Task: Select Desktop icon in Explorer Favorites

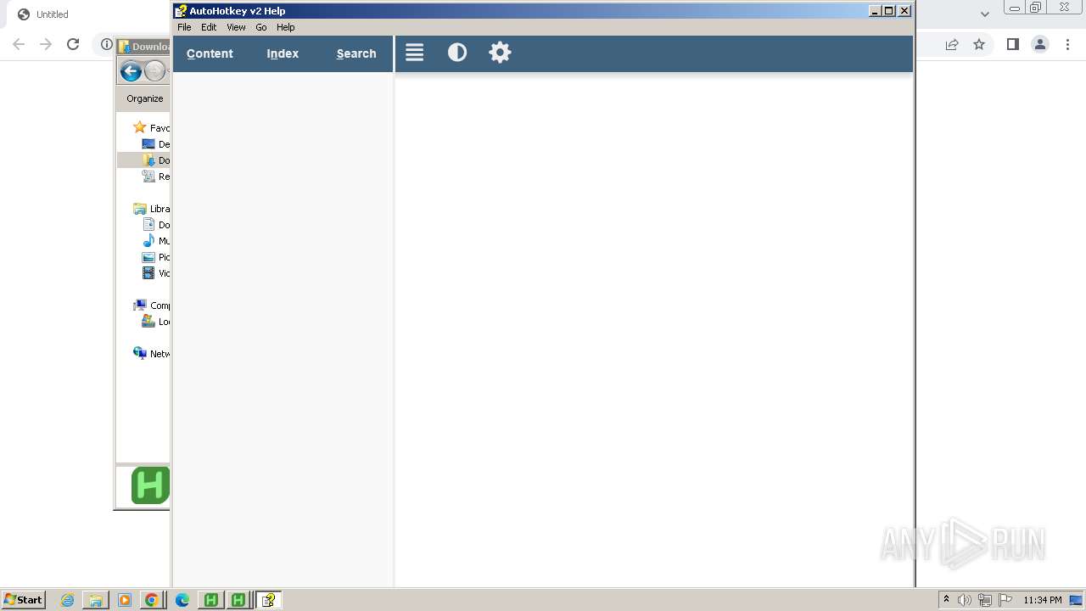Action: pyautogui.click(x=148, y=144)
